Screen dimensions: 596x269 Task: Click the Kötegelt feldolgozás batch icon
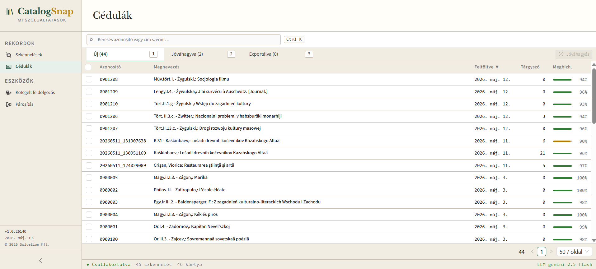9,93
